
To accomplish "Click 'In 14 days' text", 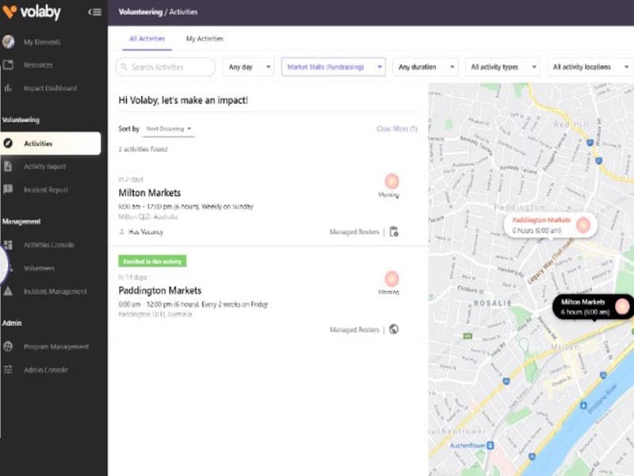I will [132, 277].
